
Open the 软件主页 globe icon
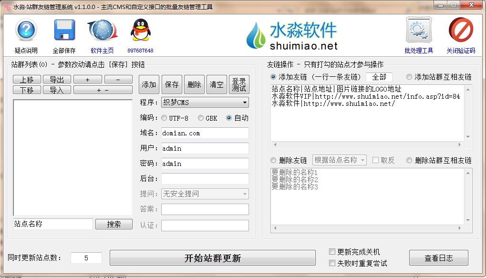pos(103,30)
